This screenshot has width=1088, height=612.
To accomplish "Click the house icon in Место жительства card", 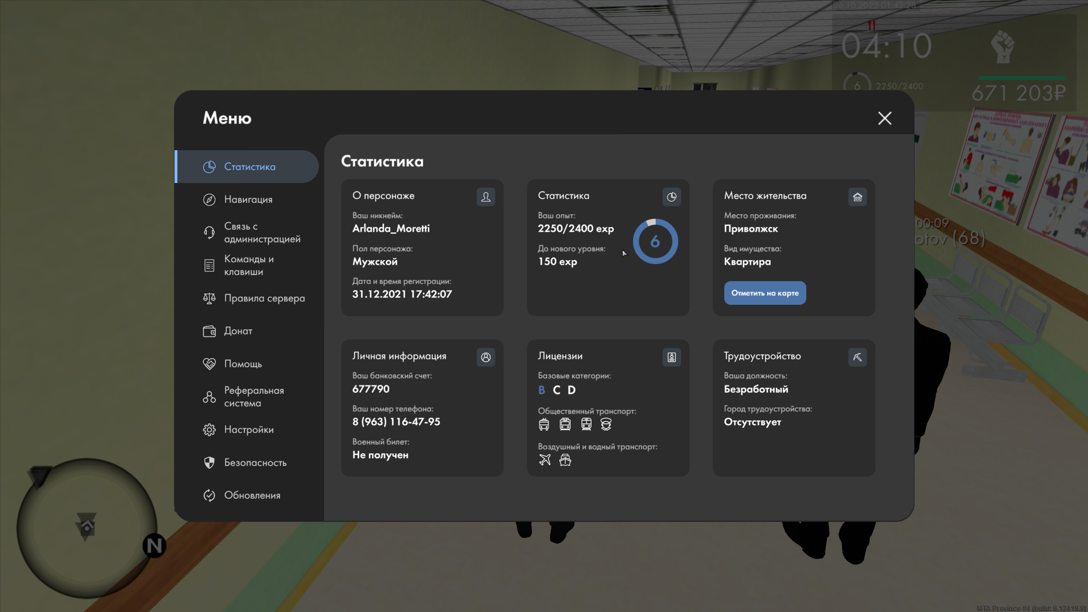I will point(857,197).
